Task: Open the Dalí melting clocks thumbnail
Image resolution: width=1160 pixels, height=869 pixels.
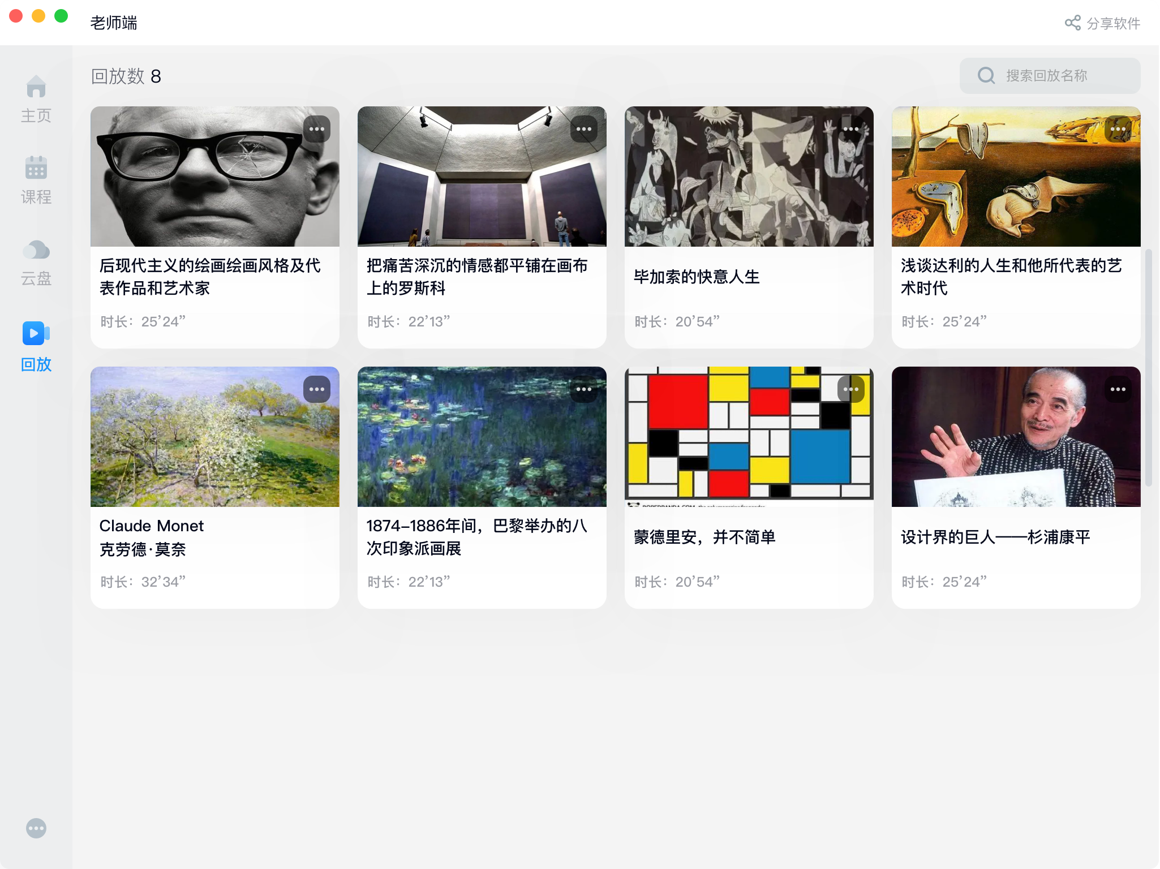Action: pyautogui.click(x=1016, y=177)
